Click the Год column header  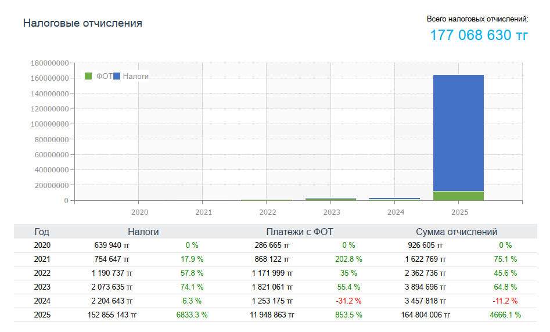point(42,232)
